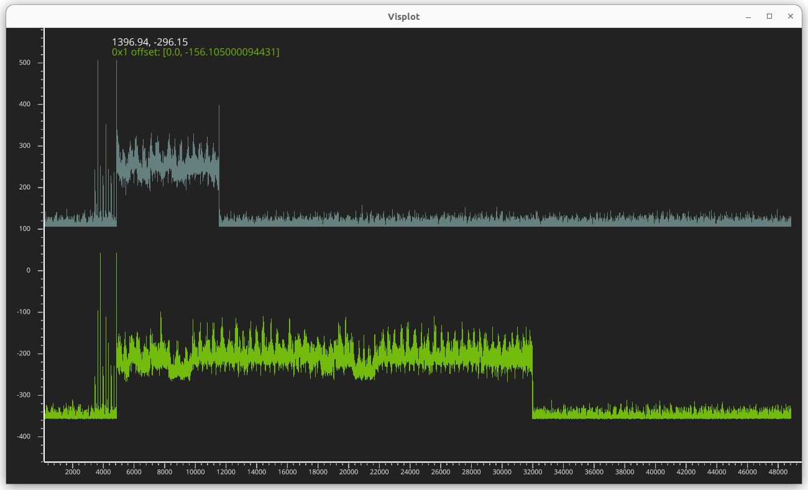
Task: Click the 48000 tick label on x-axis
Action: tap(778, 472)
